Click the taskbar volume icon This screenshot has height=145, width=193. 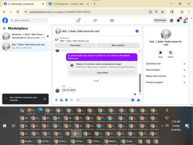tap(167, 125)
